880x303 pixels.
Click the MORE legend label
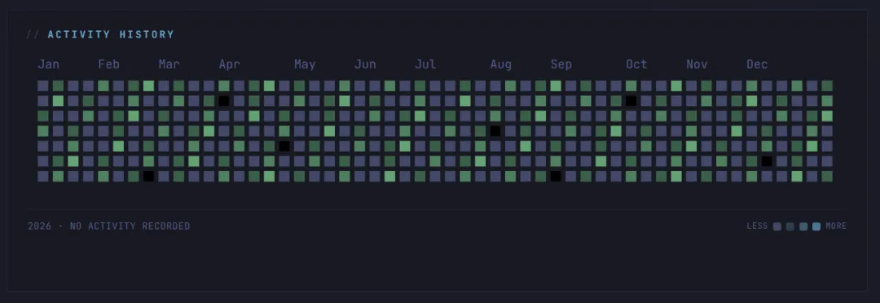pyautogui.click(x=836, y=226)
